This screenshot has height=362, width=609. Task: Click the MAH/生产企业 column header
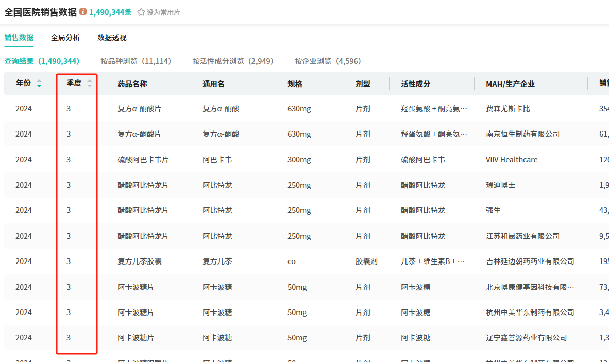[x=510, y=84]
